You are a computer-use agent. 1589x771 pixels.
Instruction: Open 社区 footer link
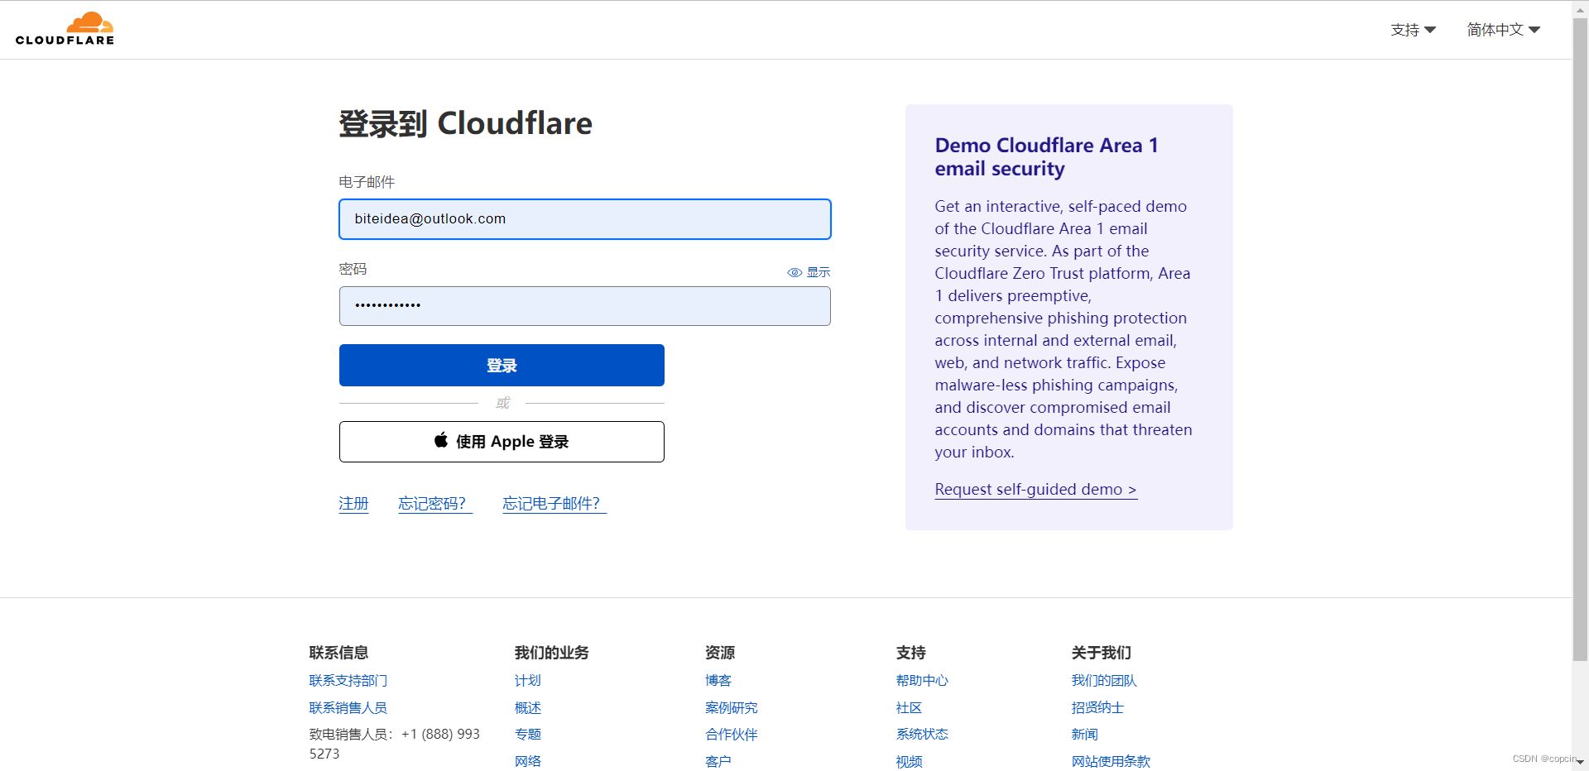tap(909, 708)
